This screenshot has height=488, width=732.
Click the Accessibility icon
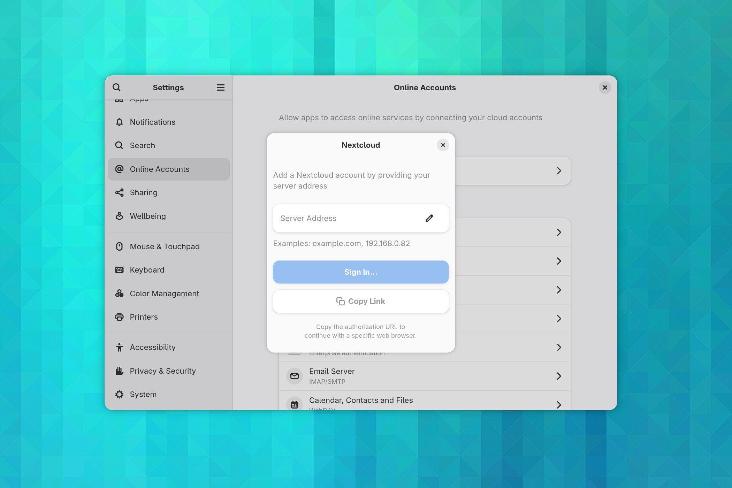pyautogui.click(x=119, y=347)
